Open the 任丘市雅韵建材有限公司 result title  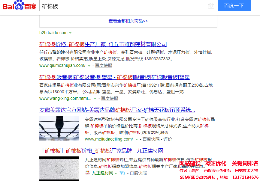(x=103, y=44)
